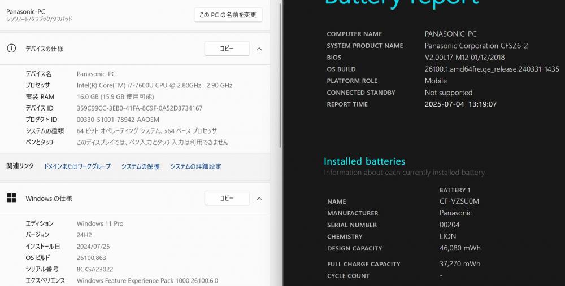
Task: Click the この PC の名前を変更 button
Action: tap(228, 15)
